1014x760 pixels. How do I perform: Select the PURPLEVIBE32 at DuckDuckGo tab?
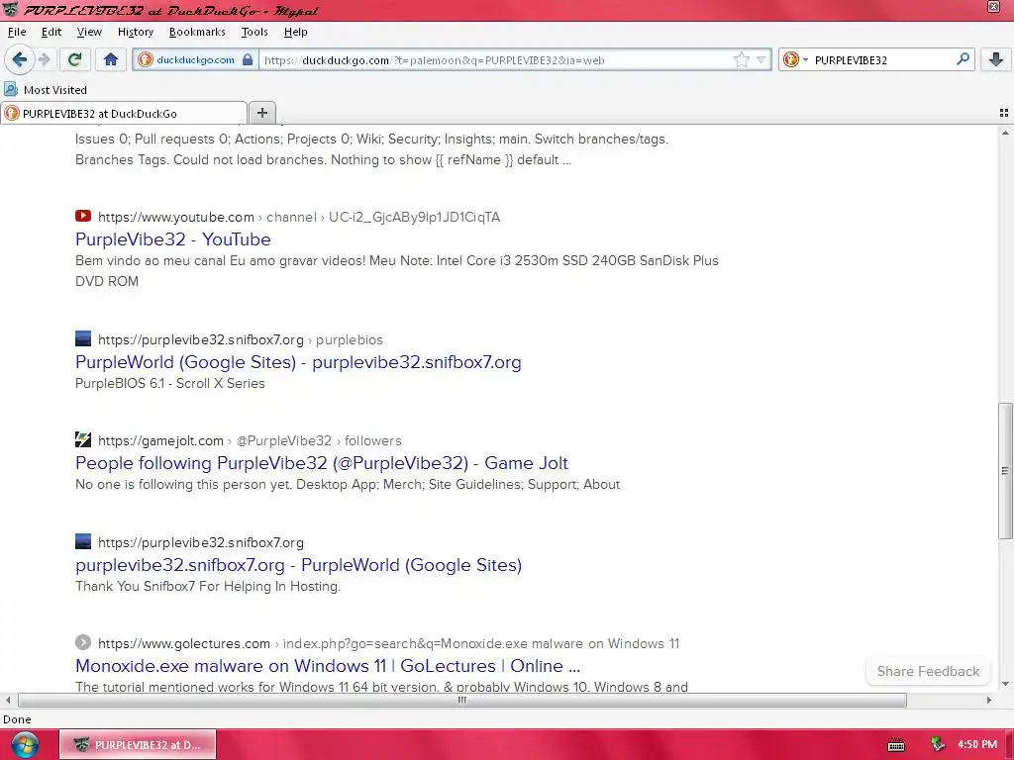124,113
